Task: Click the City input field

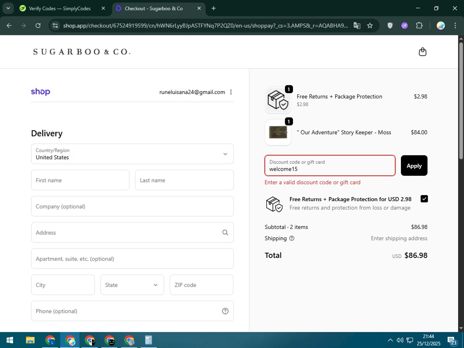Action: 63,285
